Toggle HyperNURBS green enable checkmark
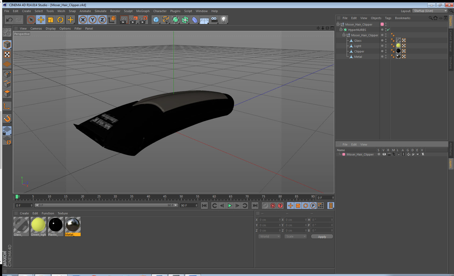This screenshot has height=276, width=454. coord(388,30)
